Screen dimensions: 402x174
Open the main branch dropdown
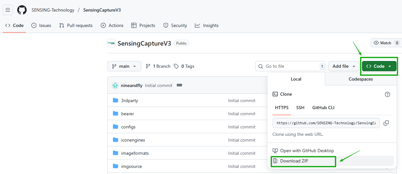click(124, 66)
